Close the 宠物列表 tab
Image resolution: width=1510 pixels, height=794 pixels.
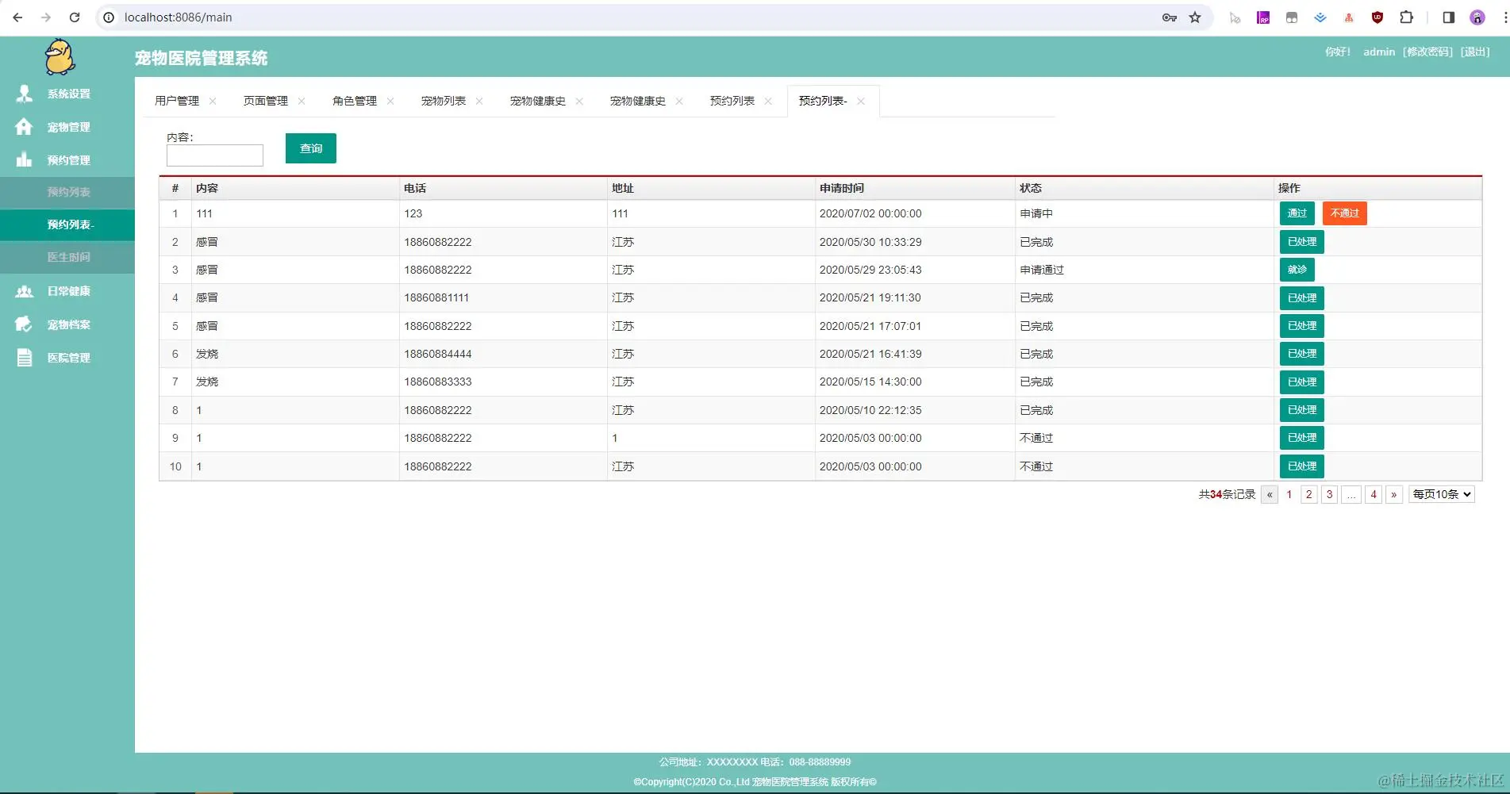pyautogui.click(x=479, y=101)
